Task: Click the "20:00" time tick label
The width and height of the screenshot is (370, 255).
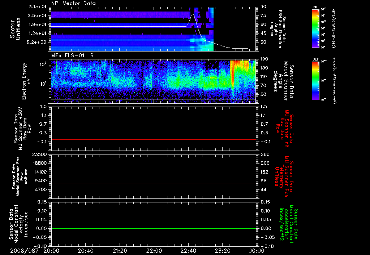Action: point(51,251)
